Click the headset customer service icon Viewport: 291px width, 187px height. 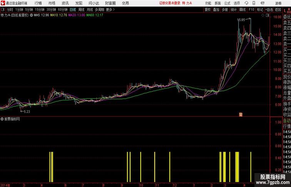[246, 3]
